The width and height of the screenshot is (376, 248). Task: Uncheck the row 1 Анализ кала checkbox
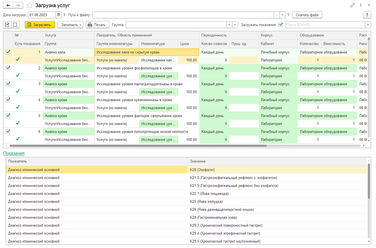8,52
